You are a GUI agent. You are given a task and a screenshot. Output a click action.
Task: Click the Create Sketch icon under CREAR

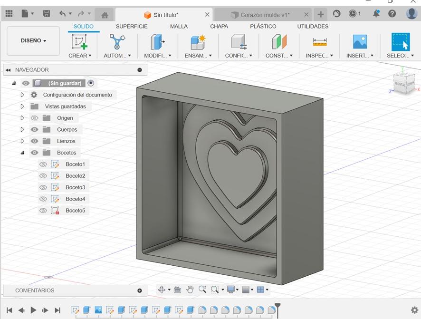[x=80, y=42]
